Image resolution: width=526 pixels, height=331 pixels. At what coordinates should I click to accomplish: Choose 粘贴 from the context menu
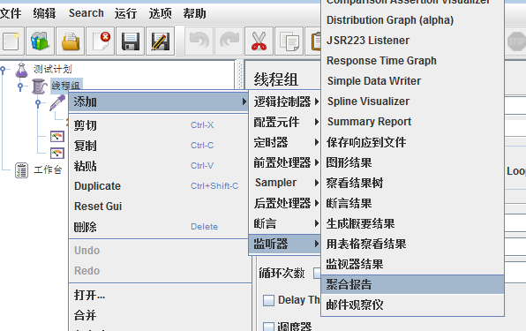pos(158,166)
